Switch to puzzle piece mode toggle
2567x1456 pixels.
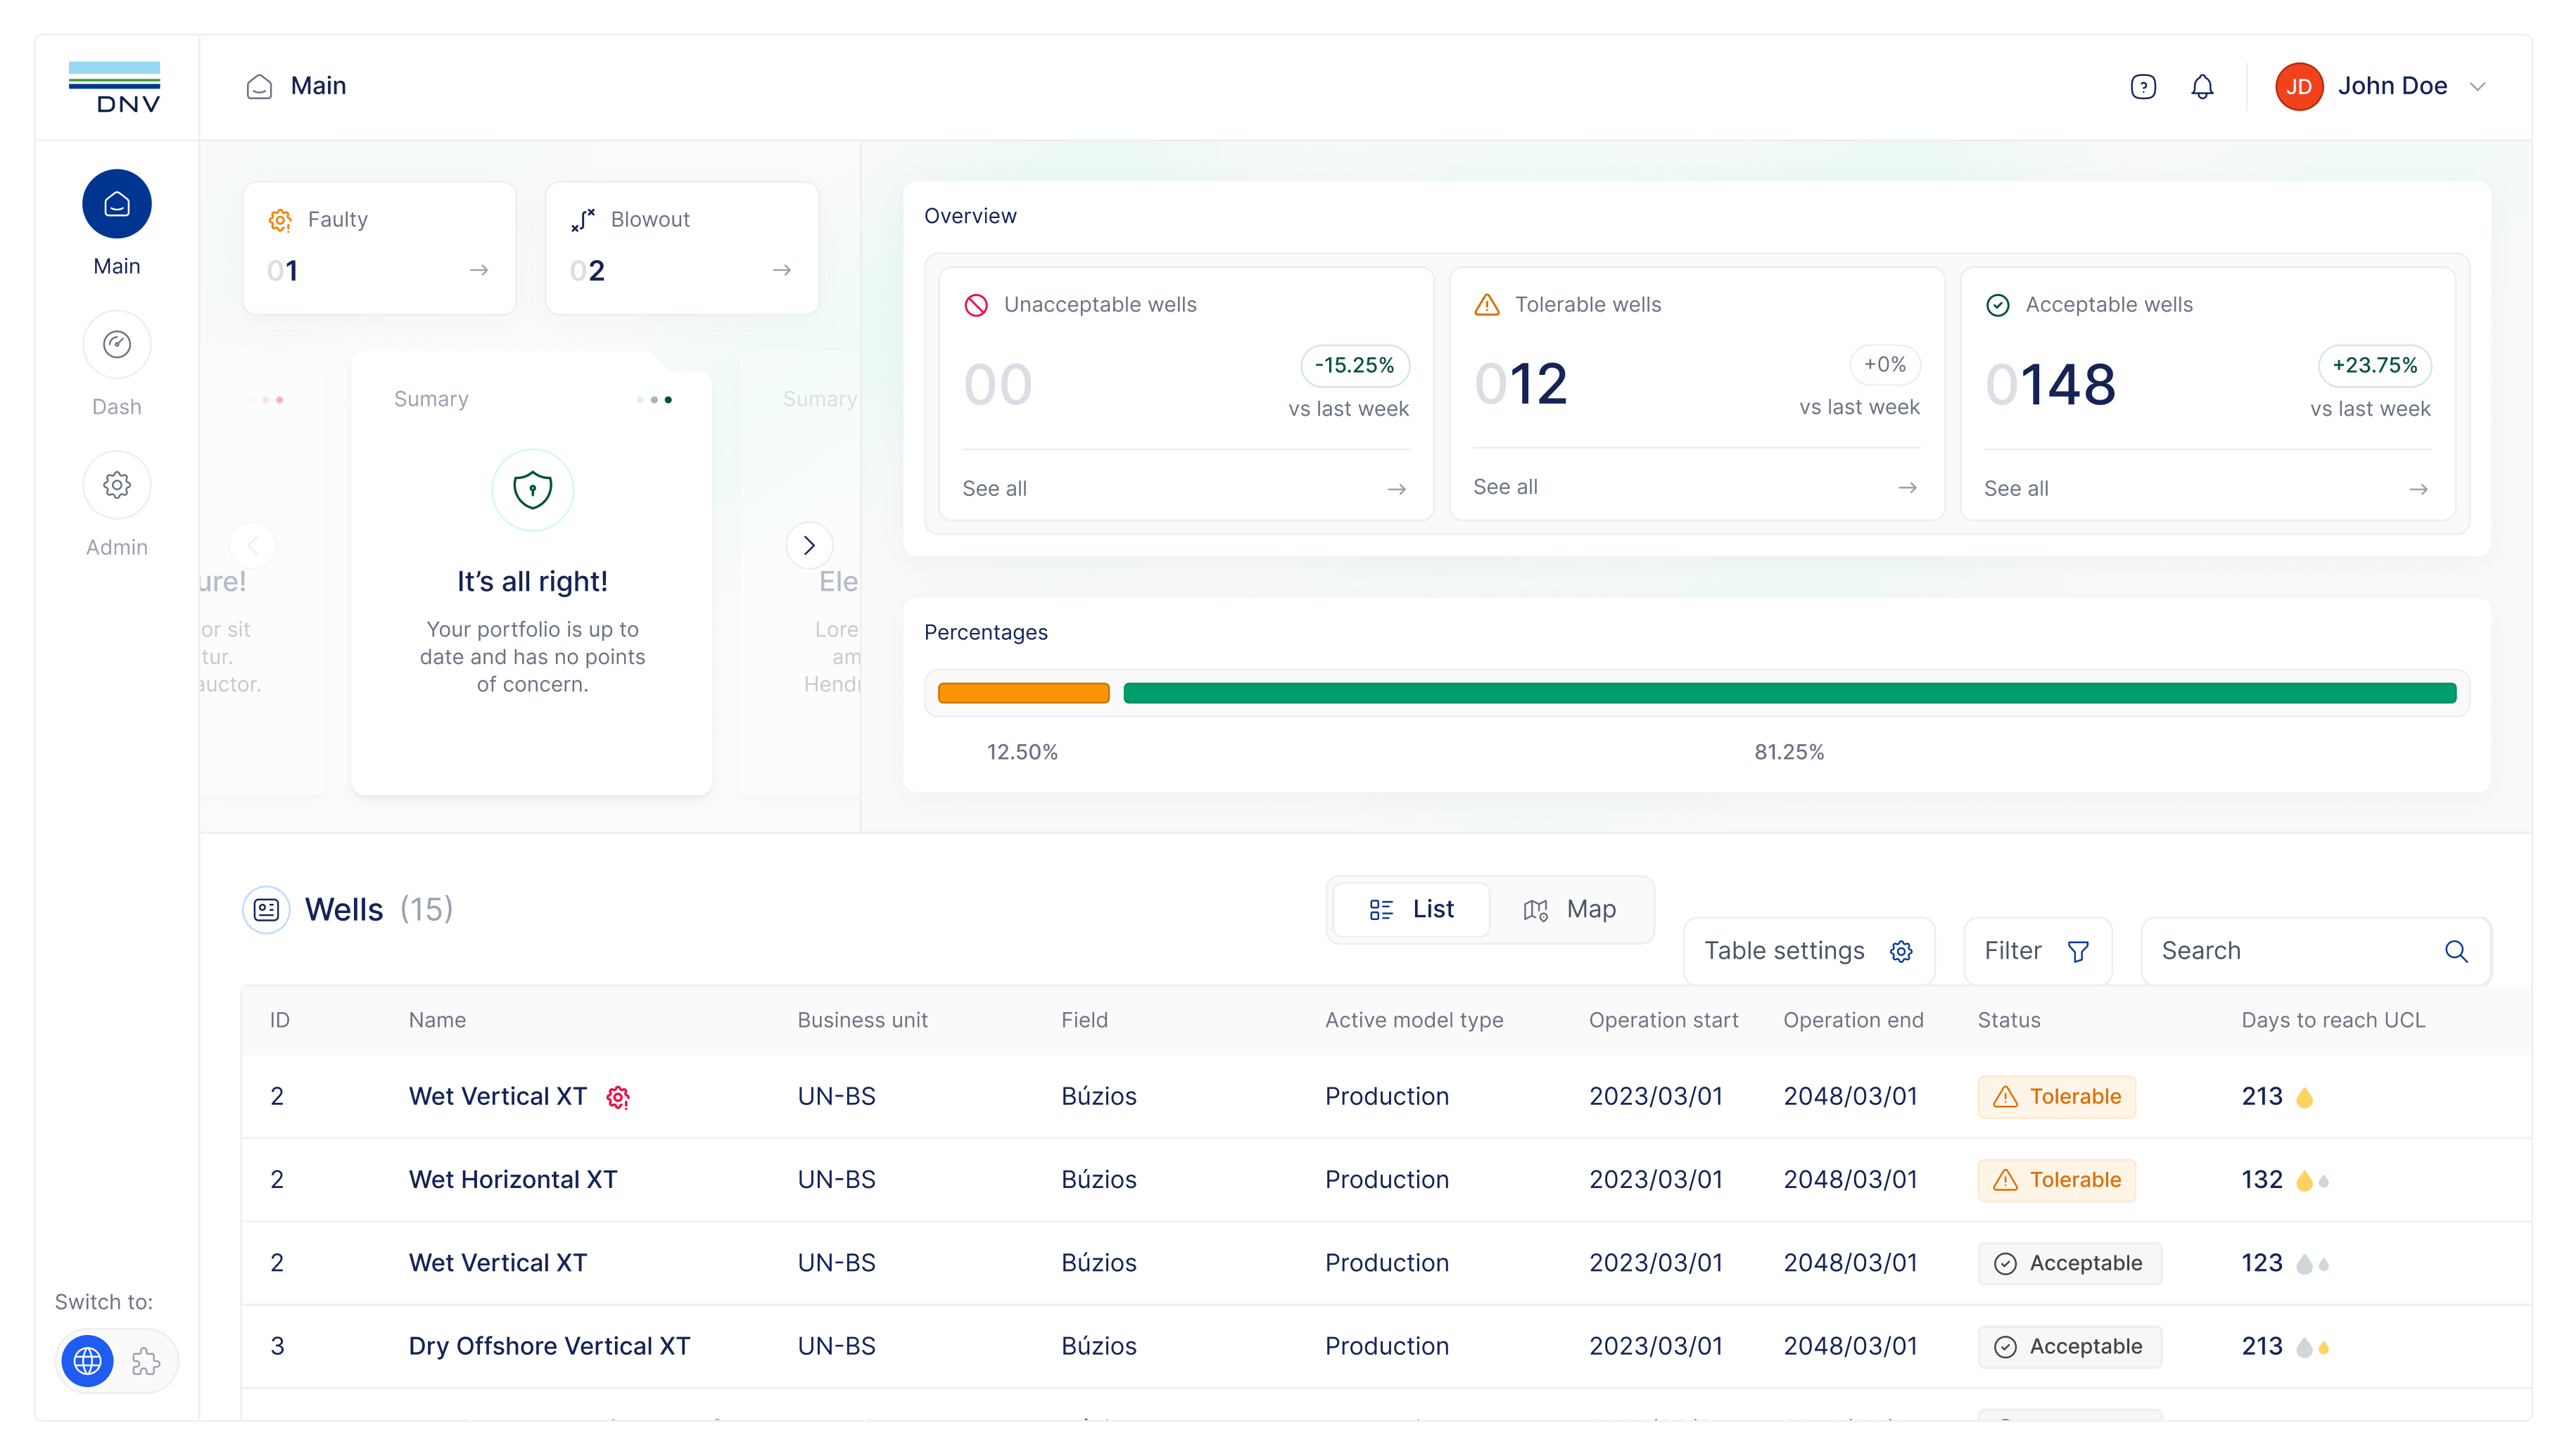[146, 1361]
